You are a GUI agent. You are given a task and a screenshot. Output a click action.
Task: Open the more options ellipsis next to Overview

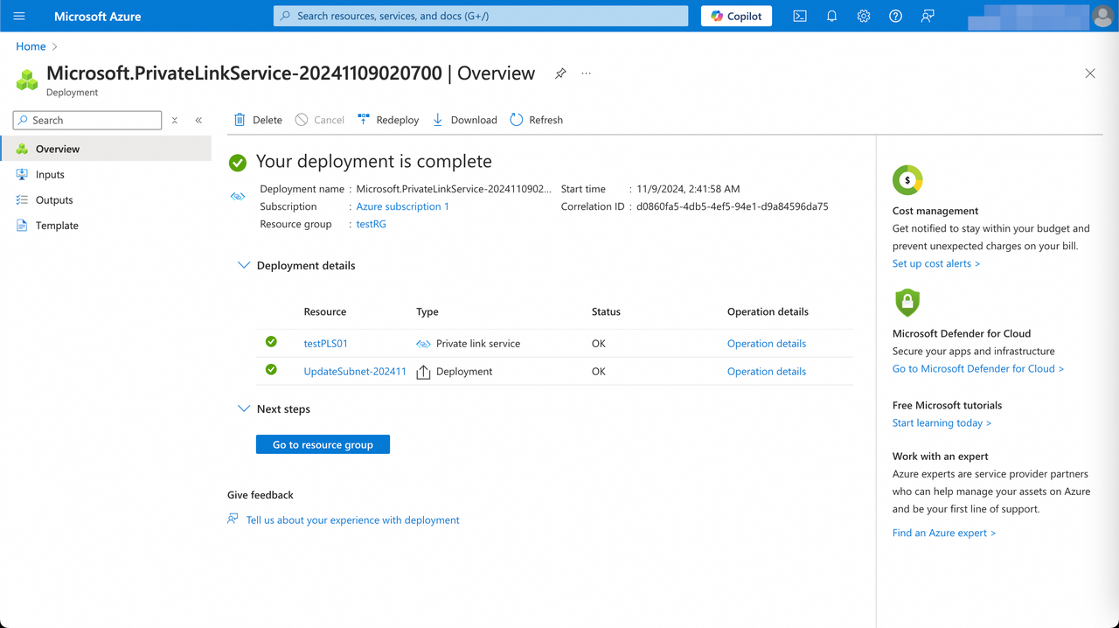pos(586,73)
